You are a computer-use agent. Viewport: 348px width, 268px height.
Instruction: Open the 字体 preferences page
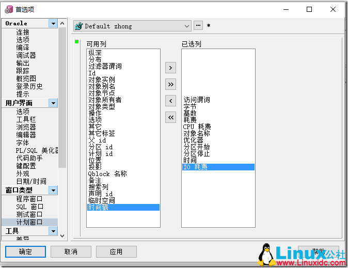tap(23, 143)
